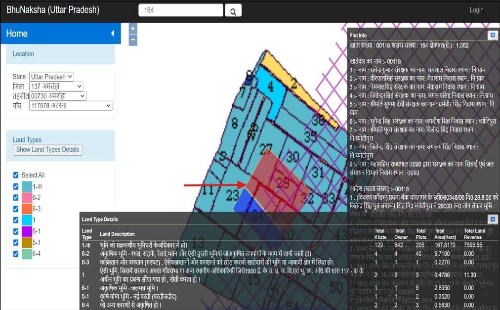
Task: Zoom out with the map minus button
Action: tap(133, 40)
